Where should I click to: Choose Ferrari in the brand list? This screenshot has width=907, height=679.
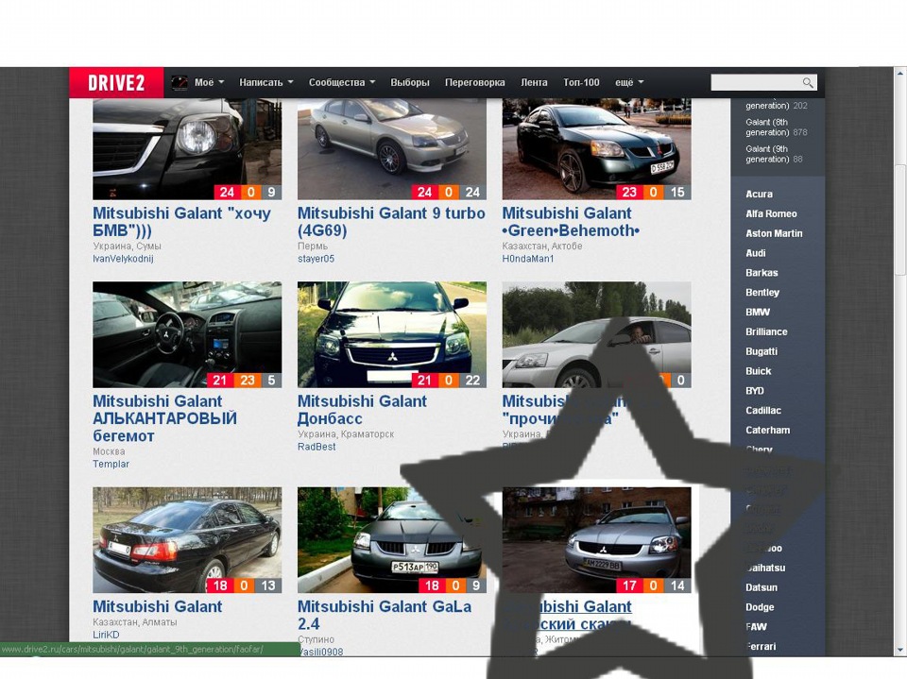coord(761,647)
